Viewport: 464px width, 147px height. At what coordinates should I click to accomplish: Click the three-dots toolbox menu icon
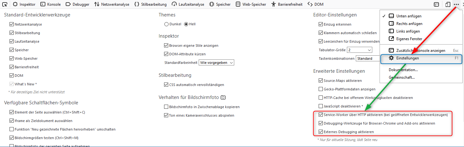pos(456,4)
